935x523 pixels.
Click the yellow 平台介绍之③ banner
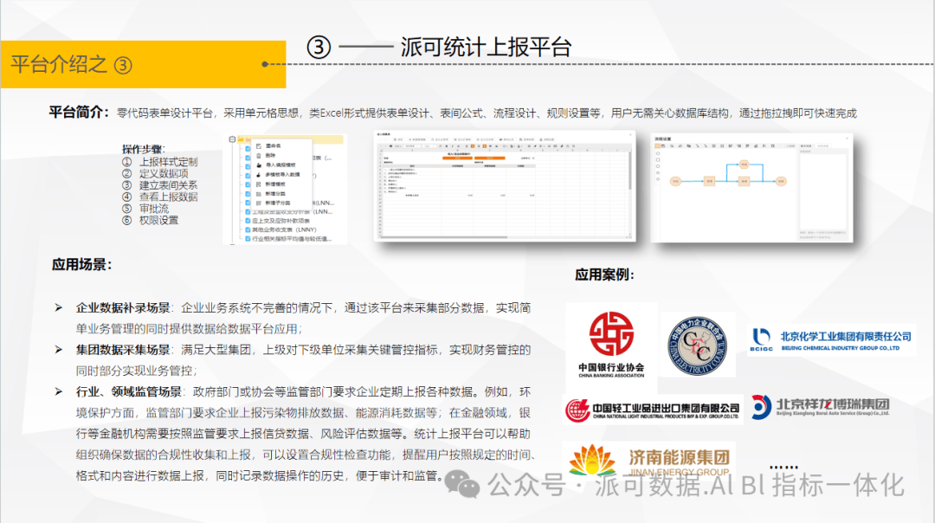pyautogui.click(x=143, y=64)
